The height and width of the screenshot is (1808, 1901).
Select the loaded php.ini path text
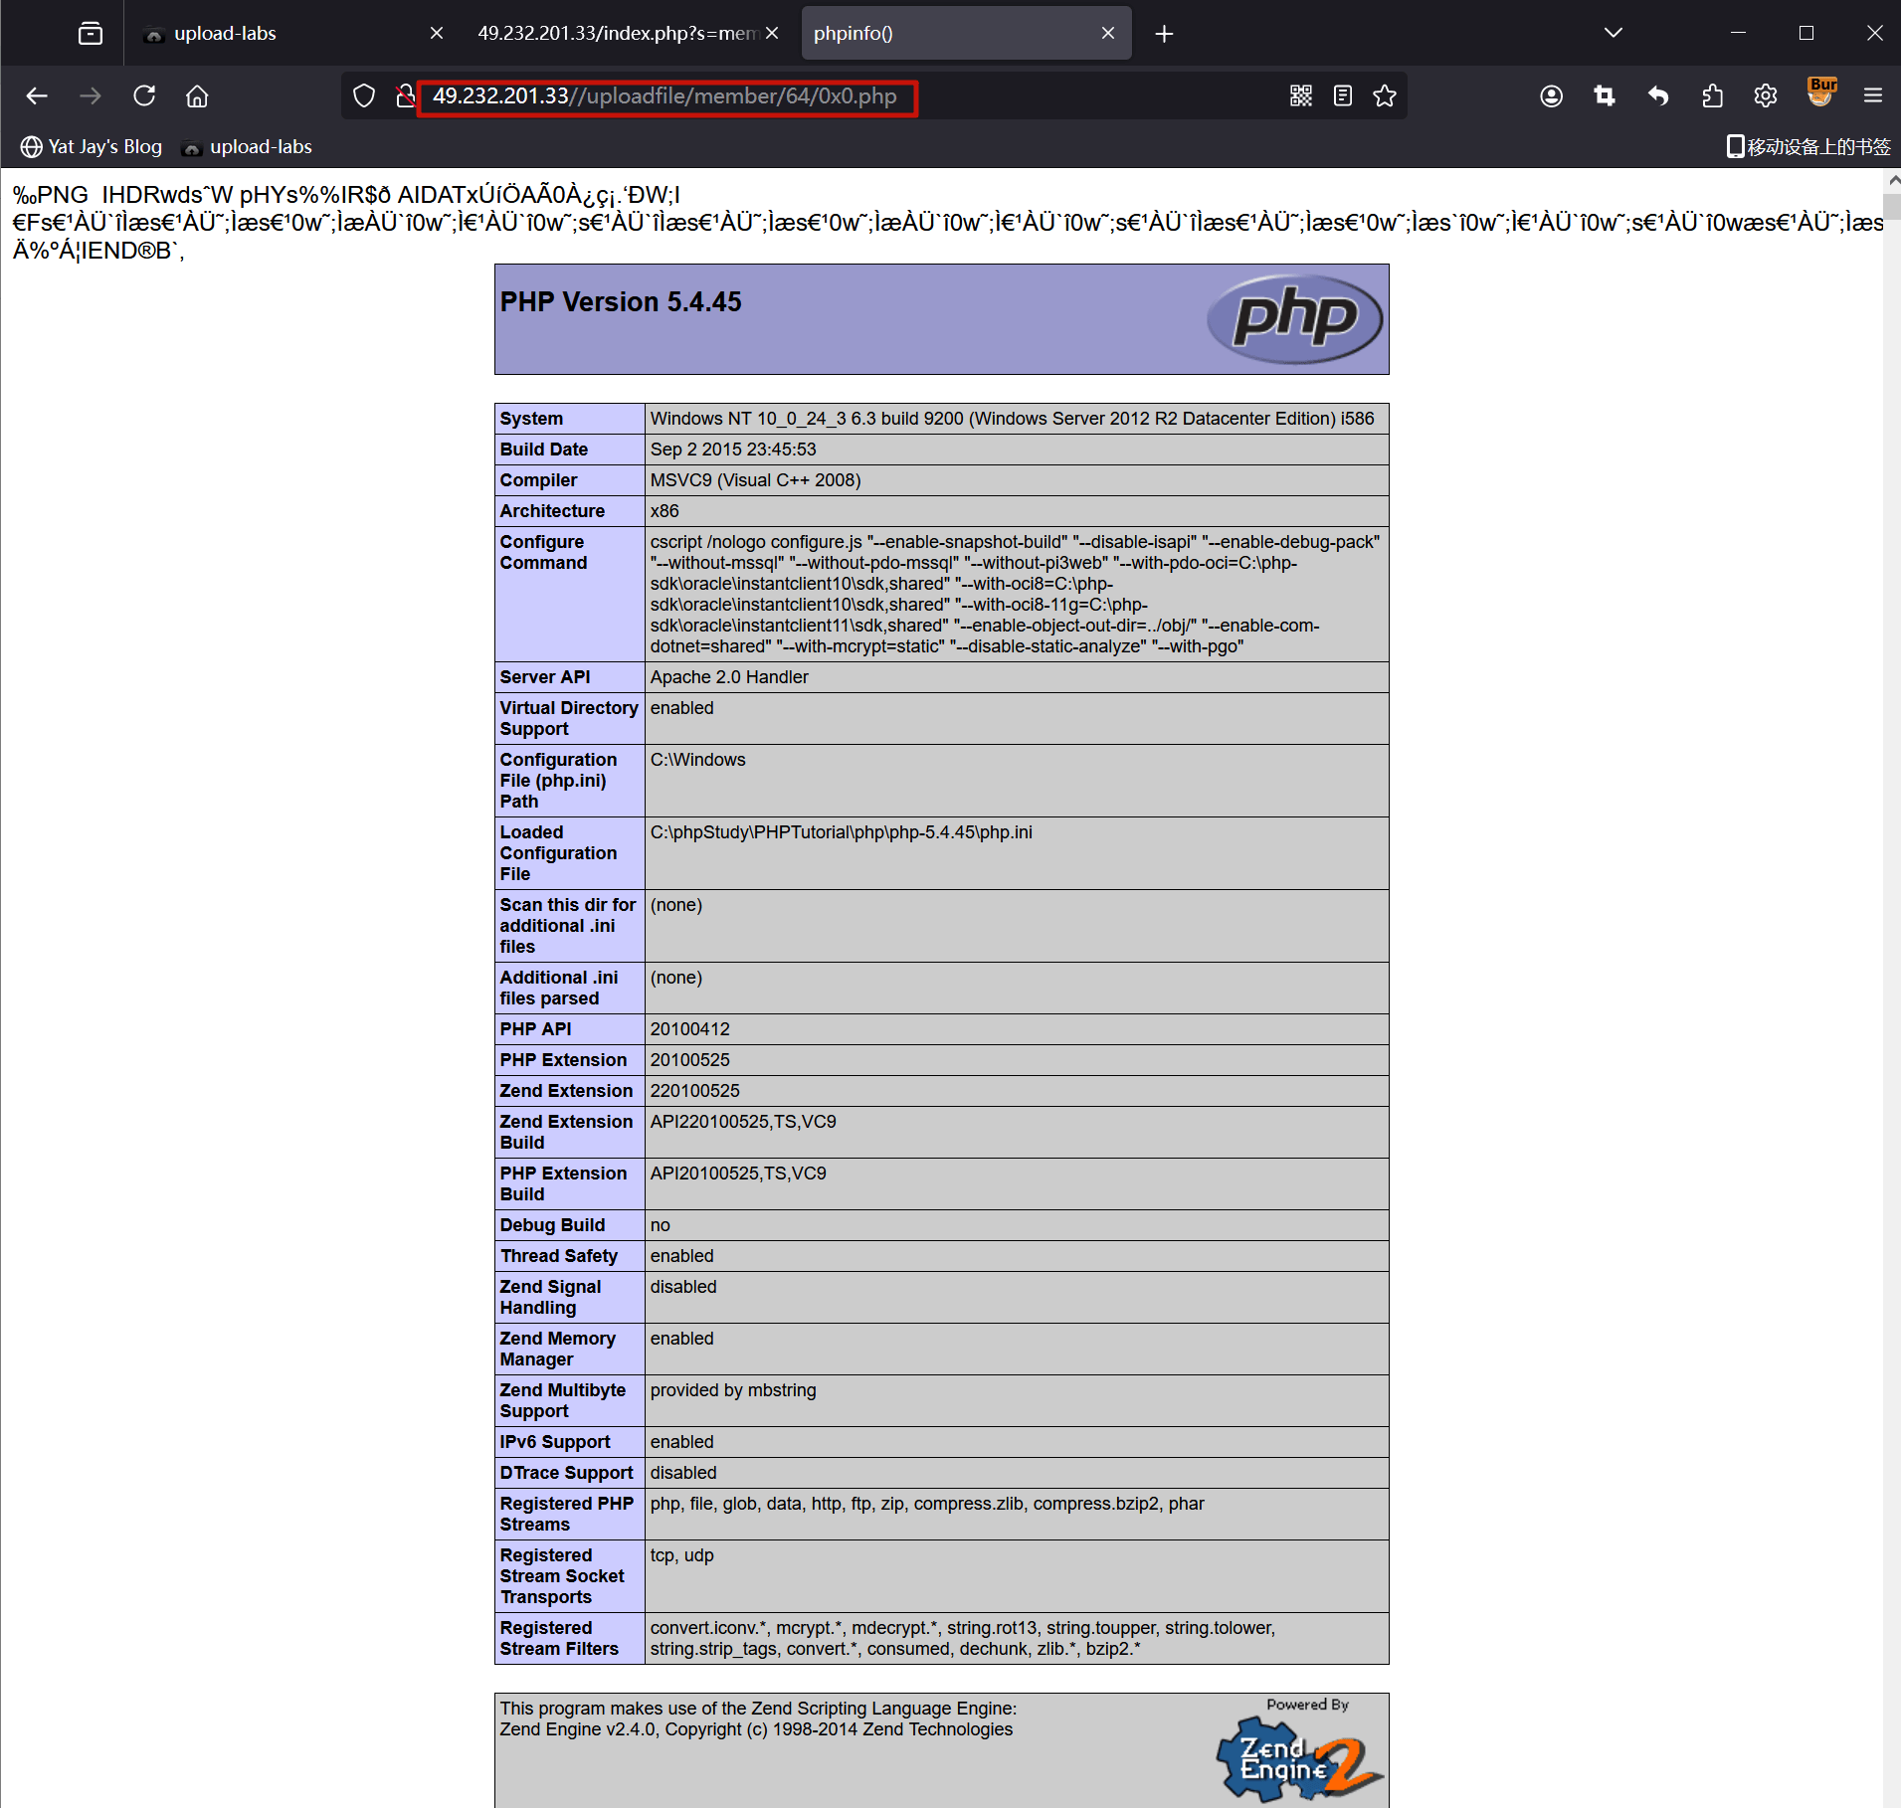point(841,832)
